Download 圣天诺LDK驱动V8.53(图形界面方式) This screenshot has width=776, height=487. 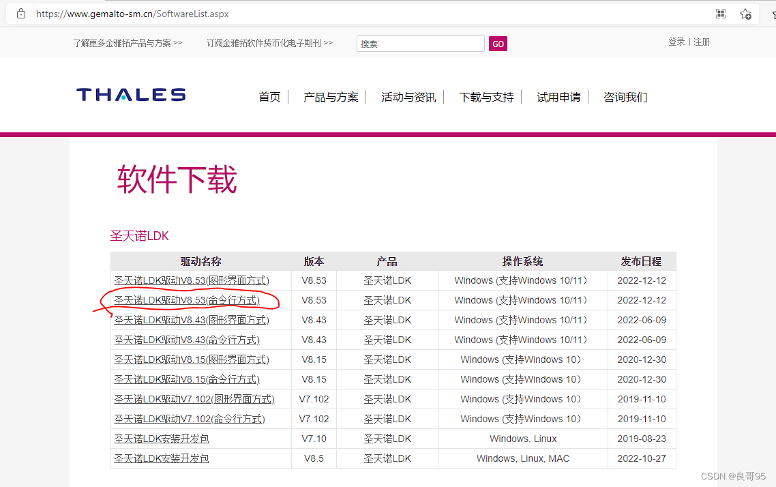(x=192, y=280)
